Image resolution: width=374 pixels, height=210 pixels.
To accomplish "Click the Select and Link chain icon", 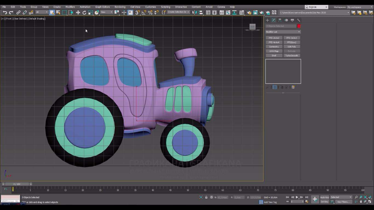I will point(18,13).
